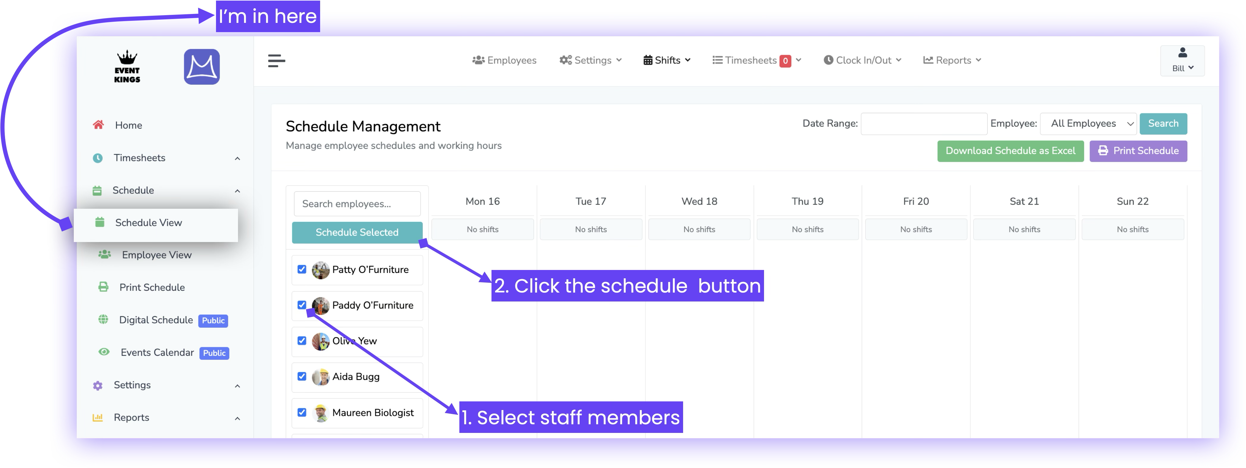
Task: Click the Search button
Action: (x=1163, y=124)
